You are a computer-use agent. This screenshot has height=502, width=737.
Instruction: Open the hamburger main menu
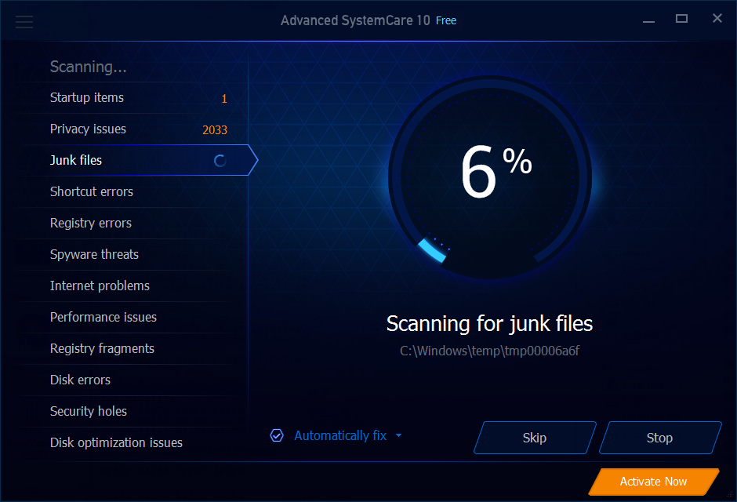click(24, 22)
